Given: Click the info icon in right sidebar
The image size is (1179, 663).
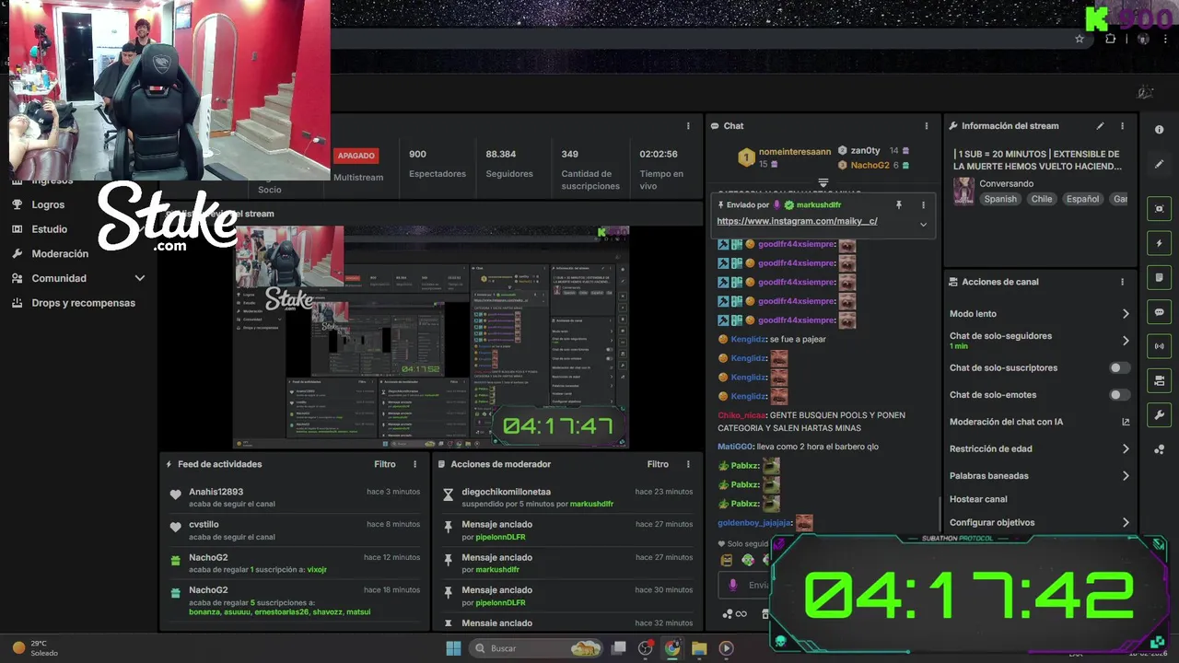Looking at the screenshot, I should pos(1159,130).
